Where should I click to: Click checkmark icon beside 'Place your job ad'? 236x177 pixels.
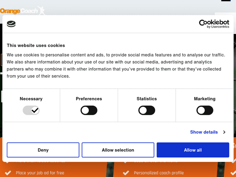tap(9, 173)
